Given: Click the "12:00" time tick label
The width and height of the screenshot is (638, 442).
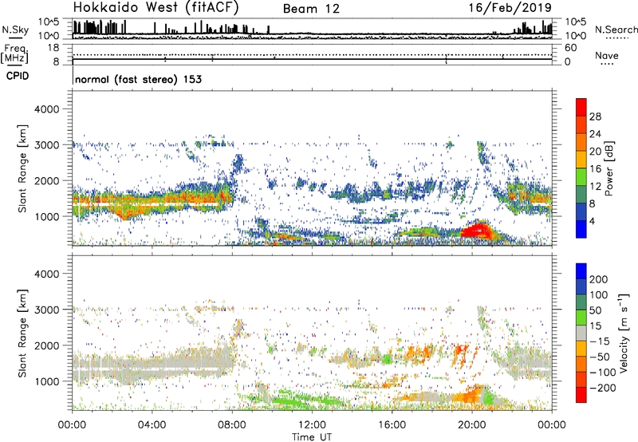Looking at the screenshot, I should tap(312, 425).
